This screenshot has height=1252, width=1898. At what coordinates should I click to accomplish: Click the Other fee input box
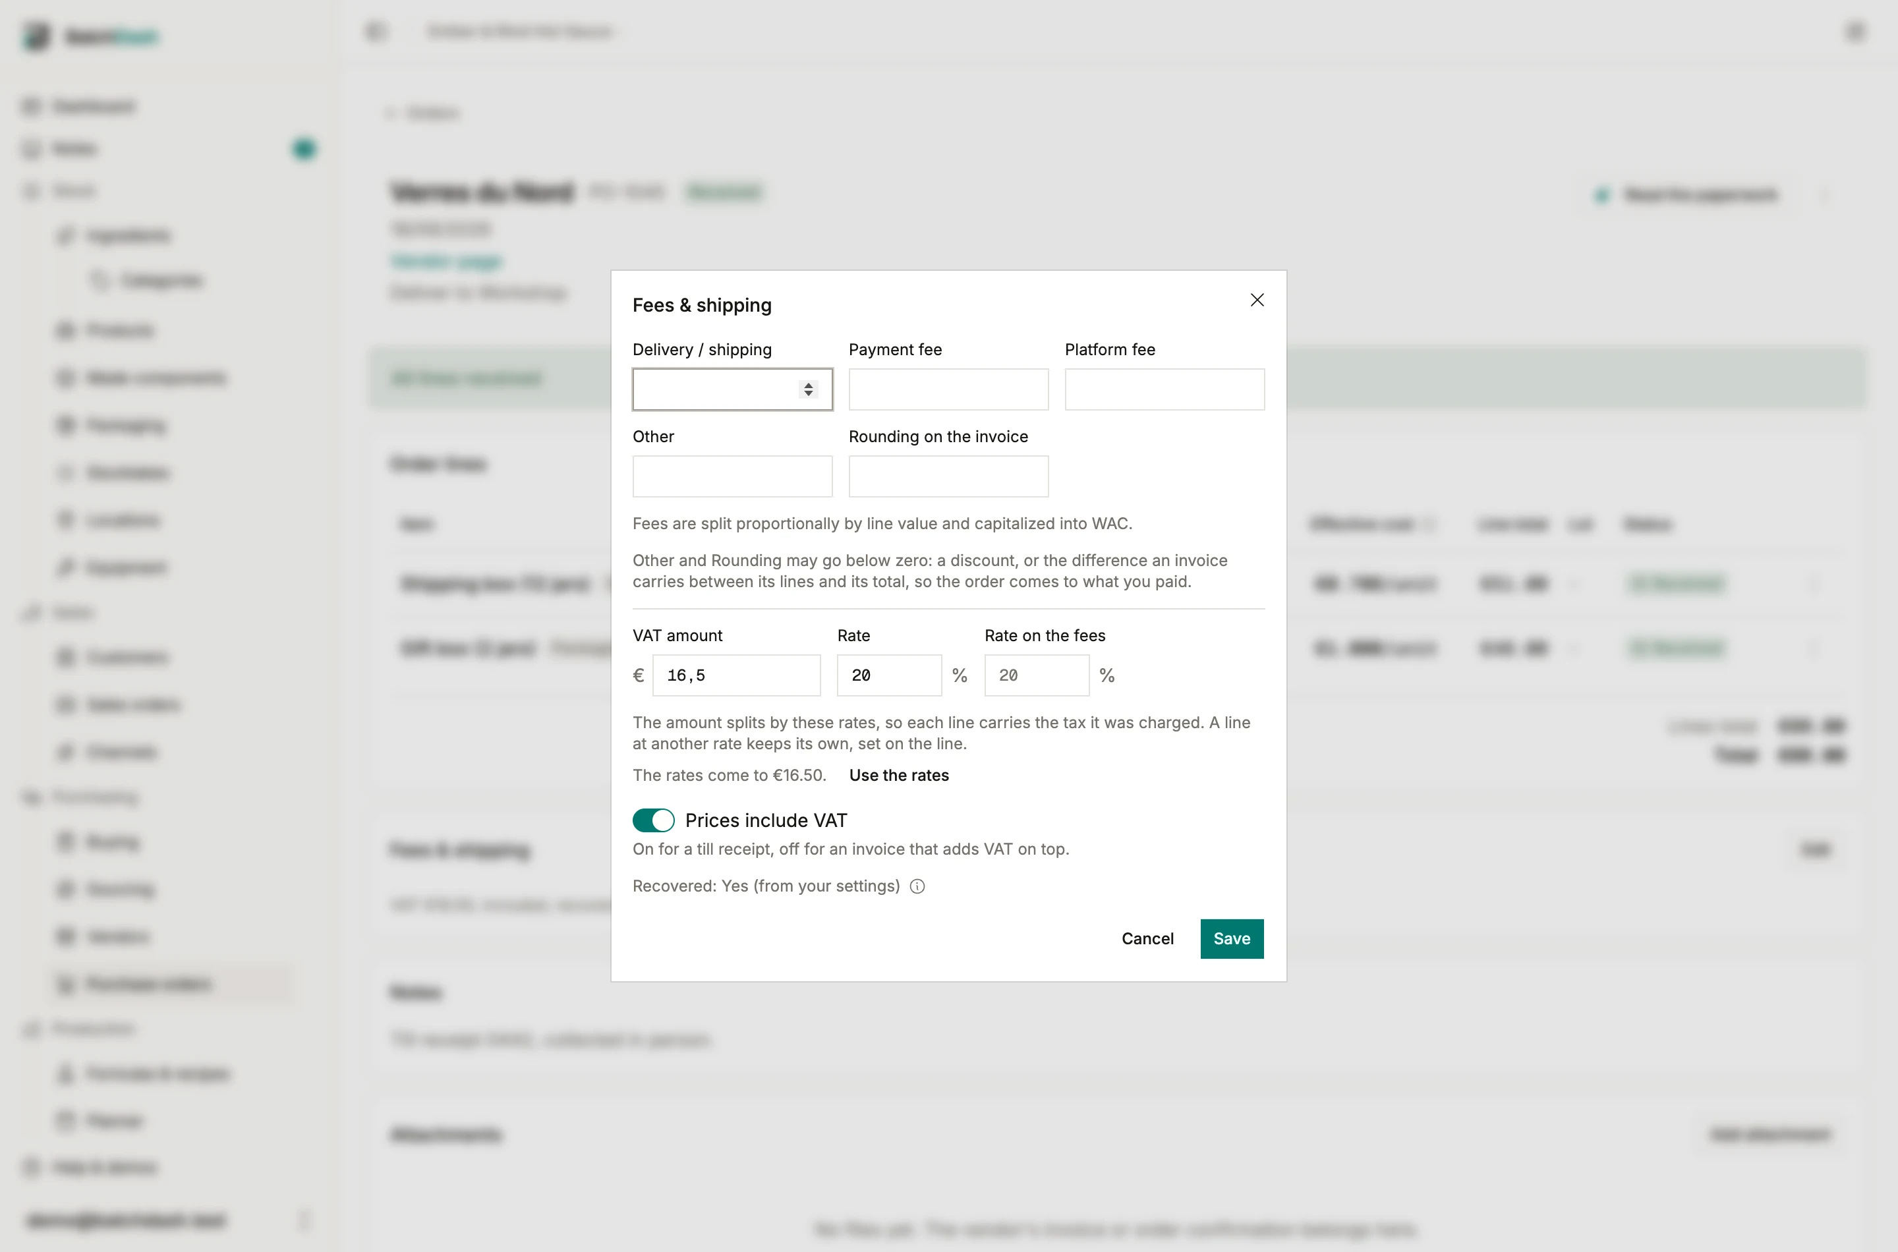tap(732, 476)
